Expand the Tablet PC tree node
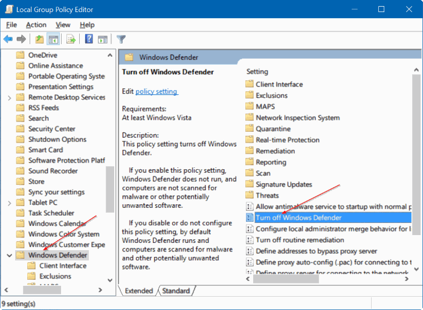 pyautogui.click(x=10, y=203)
